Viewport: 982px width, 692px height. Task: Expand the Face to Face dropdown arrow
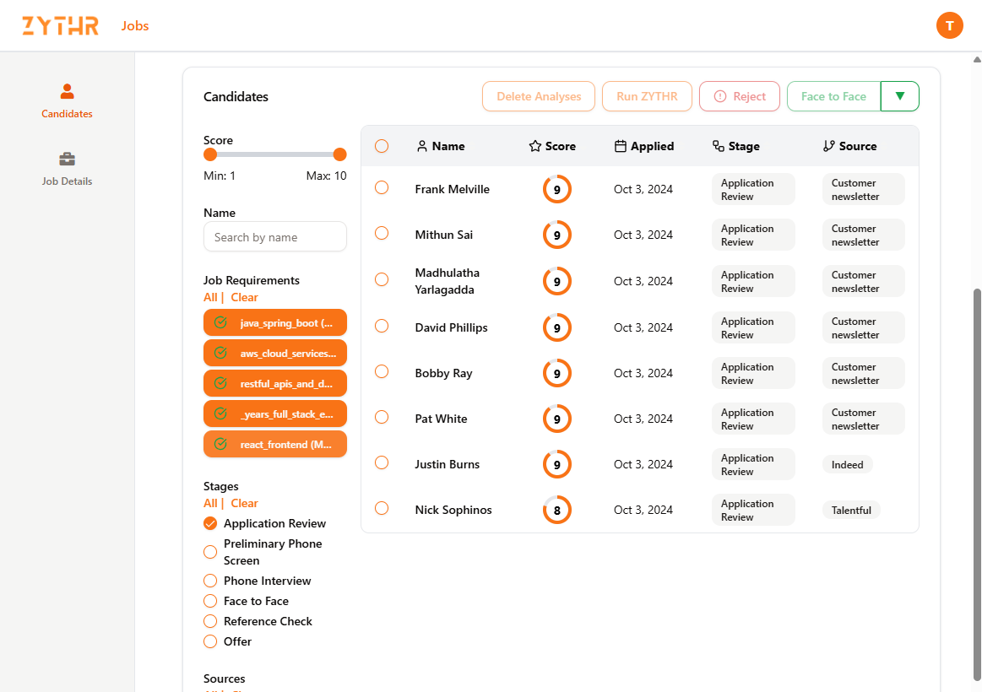[899, 96]
